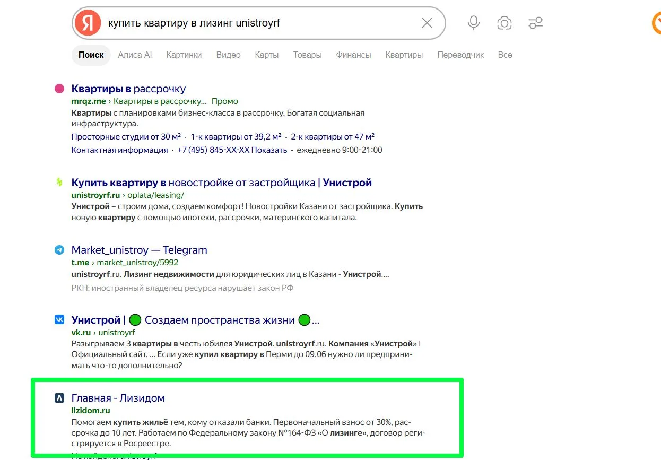This screenshot has height=460, width=661.
Task: Select the Поиск tab
Action: (91, 55)
